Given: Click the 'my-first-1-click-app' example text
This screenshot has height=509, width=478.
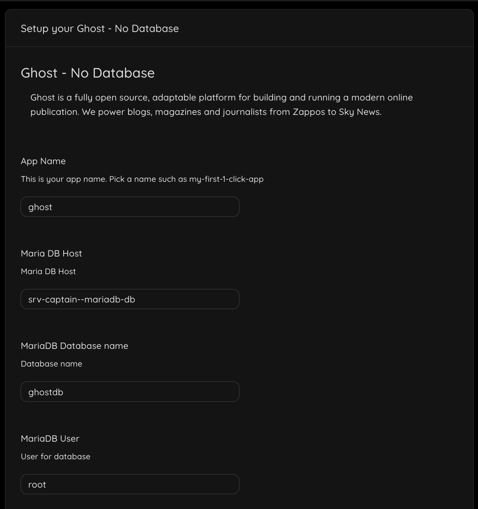Looking at the screenshot, I should (x=226, y=179).
